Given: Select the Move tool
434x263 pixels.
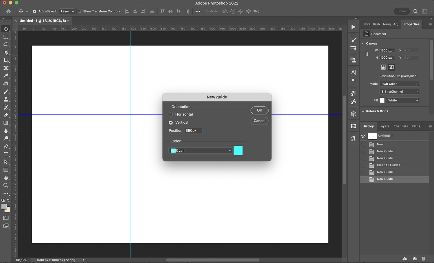Looking at the screenshot, I should point(6,29).
